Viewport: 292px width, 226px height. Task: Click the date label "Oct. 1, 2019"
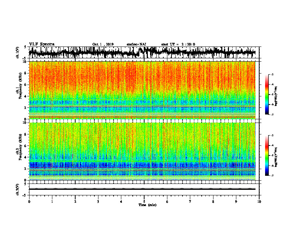[103, 44]
